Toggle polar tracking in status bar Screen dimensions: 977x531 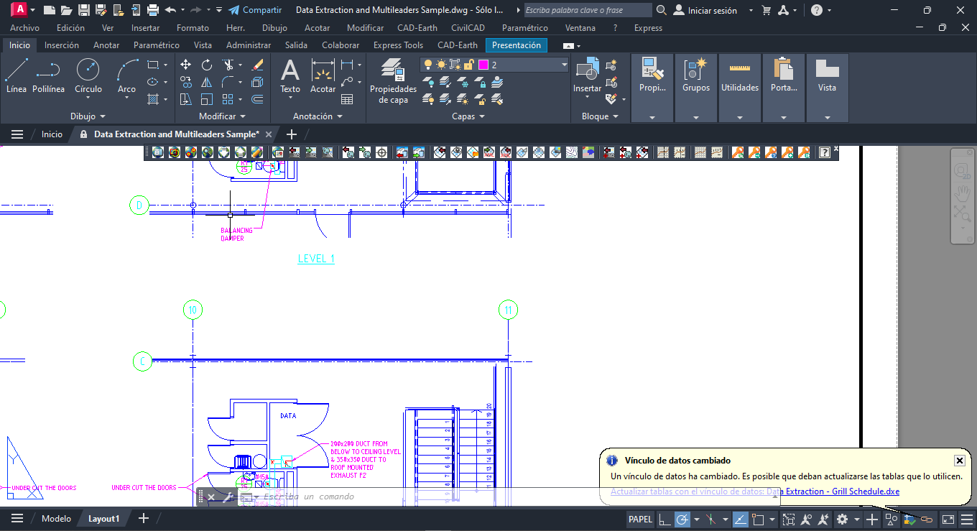point(682,519)
